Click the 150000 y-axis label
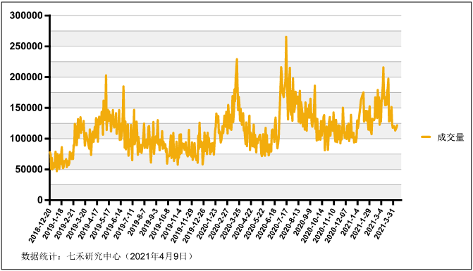 [26, 108]
